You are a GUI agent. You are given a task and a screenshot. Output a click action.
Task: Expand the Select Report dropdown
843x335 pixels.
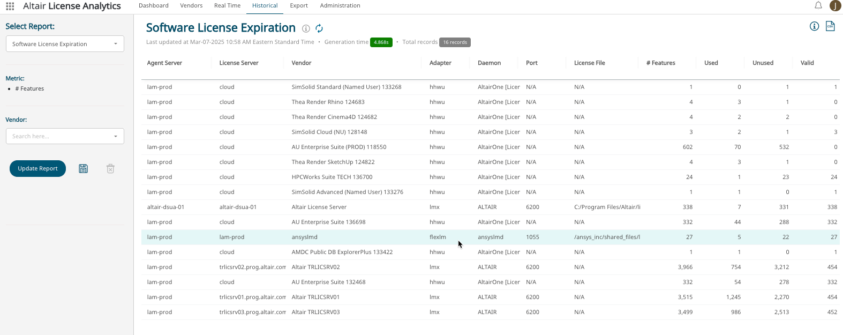pos(65,44)
